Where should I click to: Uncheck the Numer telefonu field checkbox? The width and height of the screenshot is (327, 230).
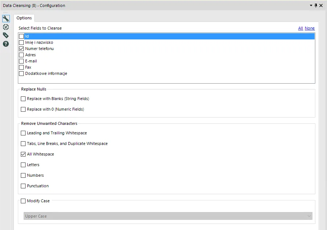(21, 49)
